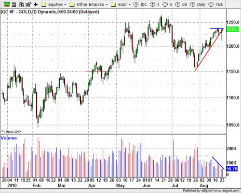Click the black plus add icon
This screenshot has width=241, height=193.
click(36, 4)
